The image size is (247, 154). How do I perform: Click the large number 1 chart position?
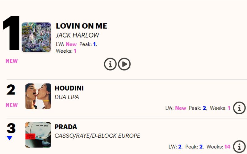pos(11,34)
